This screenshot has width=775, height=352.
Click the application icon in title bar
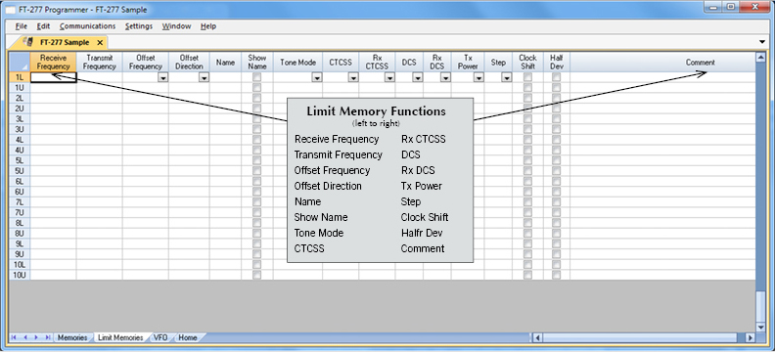point(10,10)
